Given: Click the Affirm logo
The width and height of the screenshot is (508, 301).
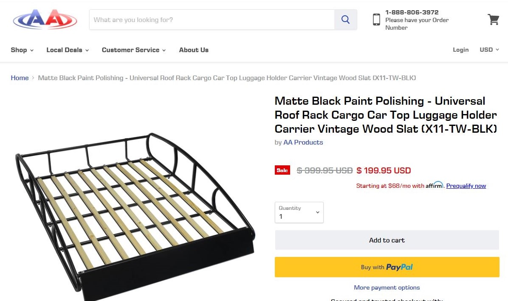Looking at the screenshot, I should pyautogui.click(x=434, y=185).
